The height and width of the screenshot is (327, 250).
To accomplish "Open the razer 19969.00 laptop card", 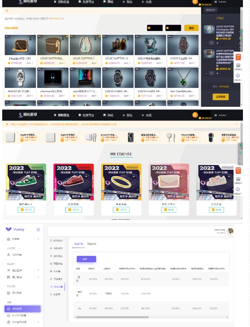I will pyautogui.click(x=86, y=83).
